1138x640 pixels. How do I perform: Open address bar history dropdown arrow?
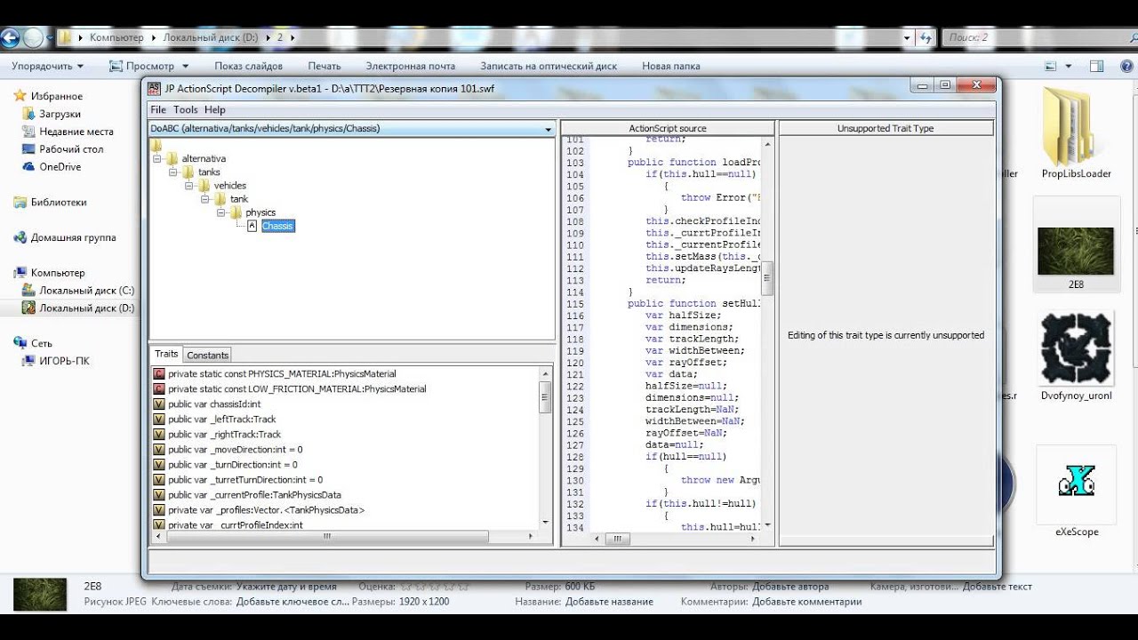tap(907, 37)
